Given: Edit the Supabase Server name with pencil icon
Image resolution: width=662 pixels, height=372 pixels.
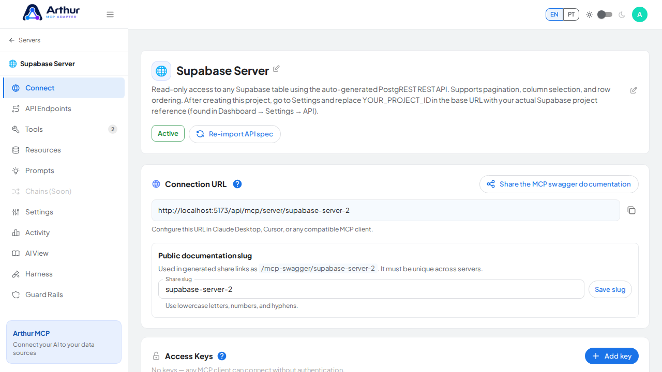Looking at the screenshot, I should coord(276,69).
